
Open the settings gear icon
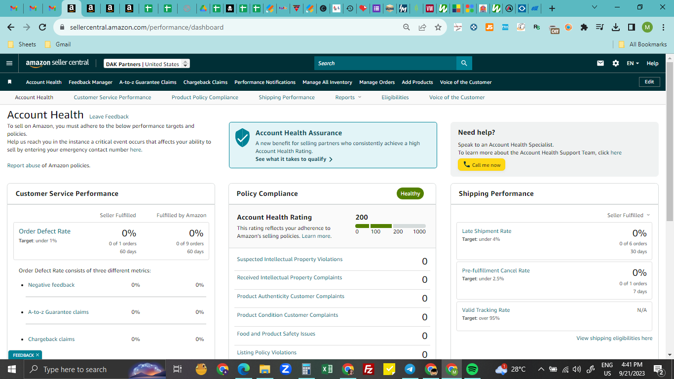616,63
